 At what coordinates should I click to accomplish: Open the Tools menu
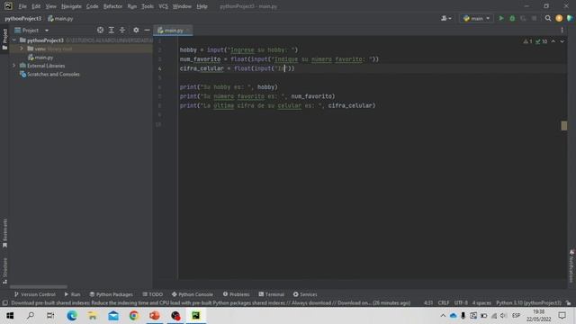[x=148, y=6]
